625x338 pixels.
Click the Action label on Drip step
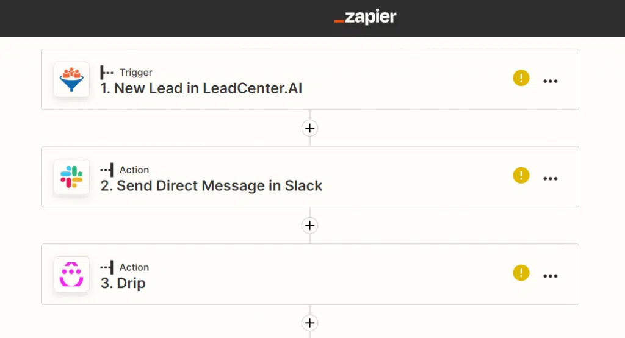coord(134,267)
